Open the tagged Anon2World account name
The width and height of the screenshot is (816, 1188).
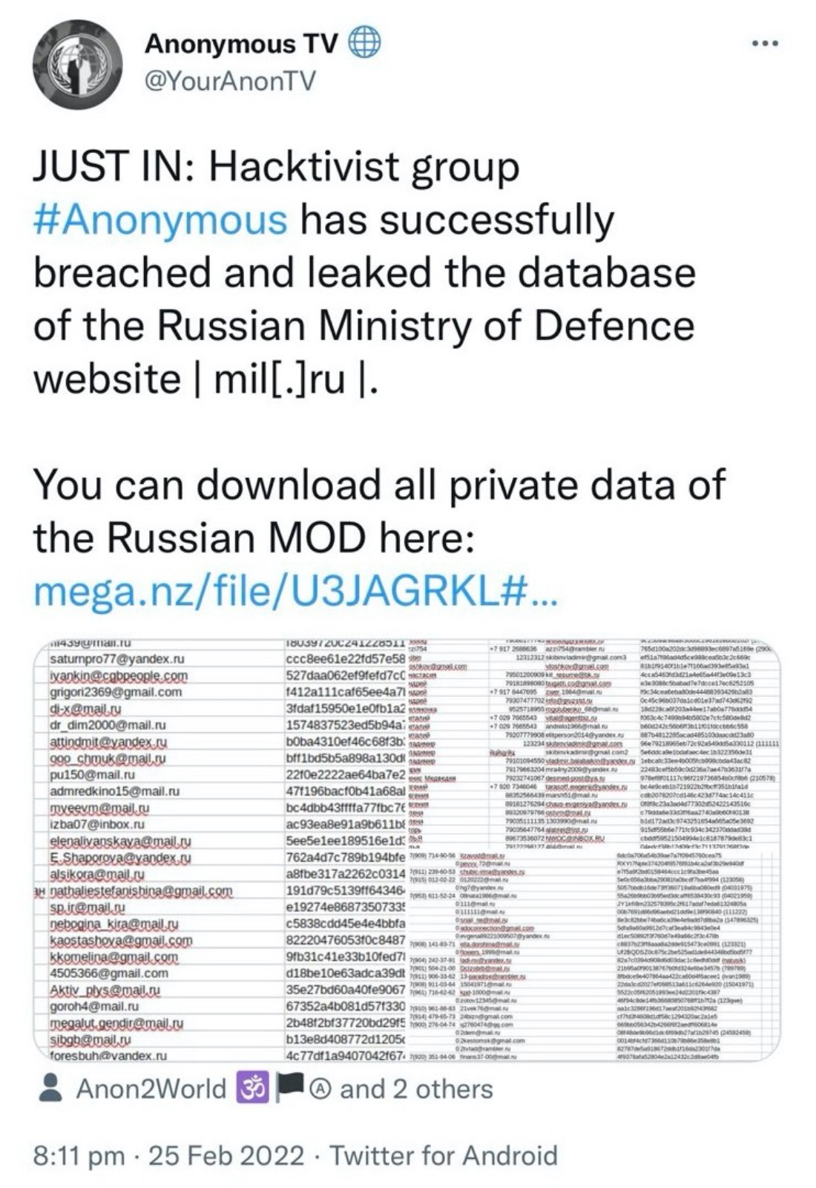[x=151, y=1089]
